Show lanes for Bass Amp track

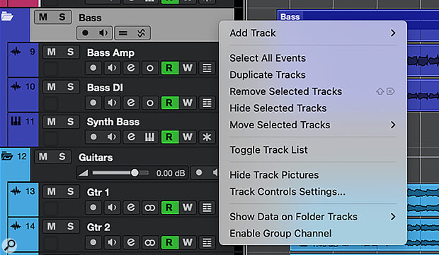pyautogui.click(x=207, y=68)
